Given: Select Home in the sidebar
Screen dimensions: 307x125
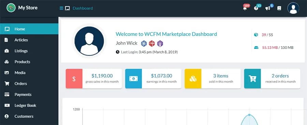Looking at the screenshot, I should point(29,29).
